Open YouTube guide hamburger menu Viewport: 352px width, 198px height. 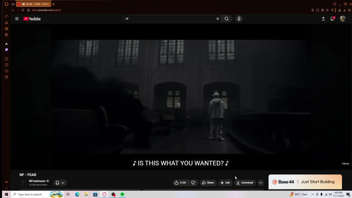point(17,19)
